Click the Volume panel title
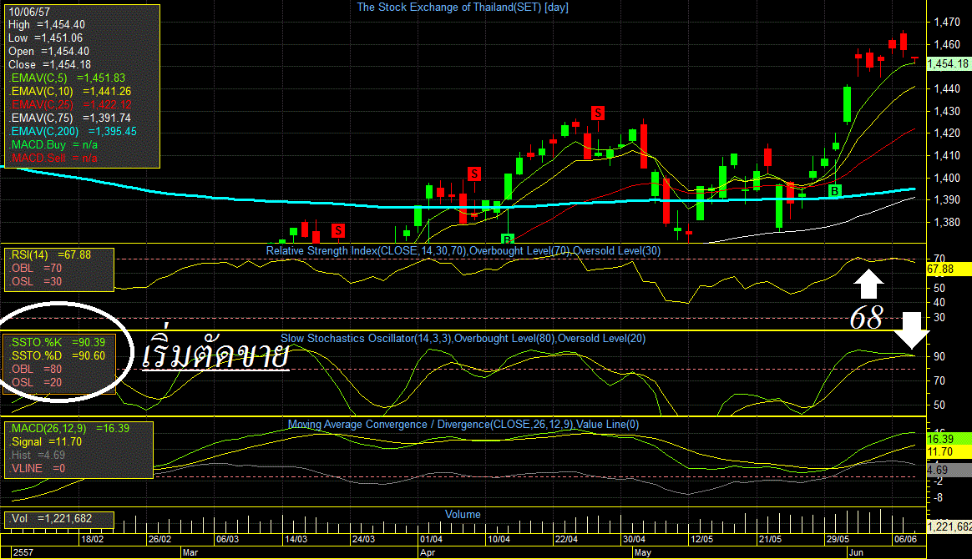972x559 pixels. click(x=463, y=515)
